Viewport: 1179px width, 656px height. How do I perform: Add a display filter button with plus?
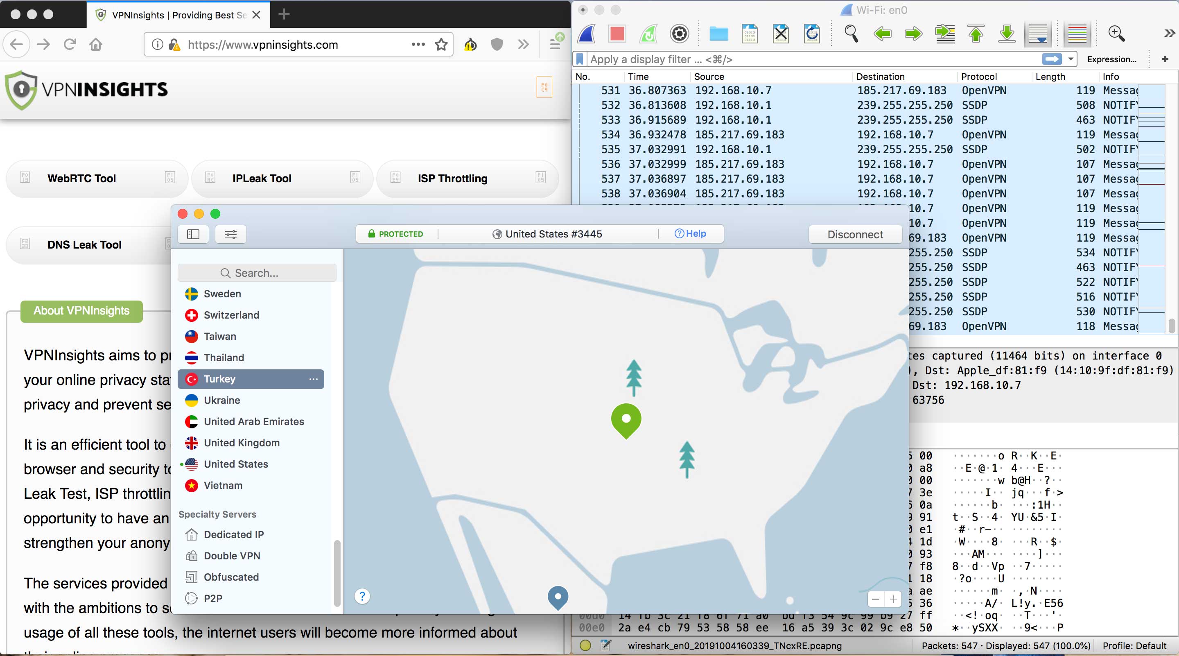(x=1165, y=59)
